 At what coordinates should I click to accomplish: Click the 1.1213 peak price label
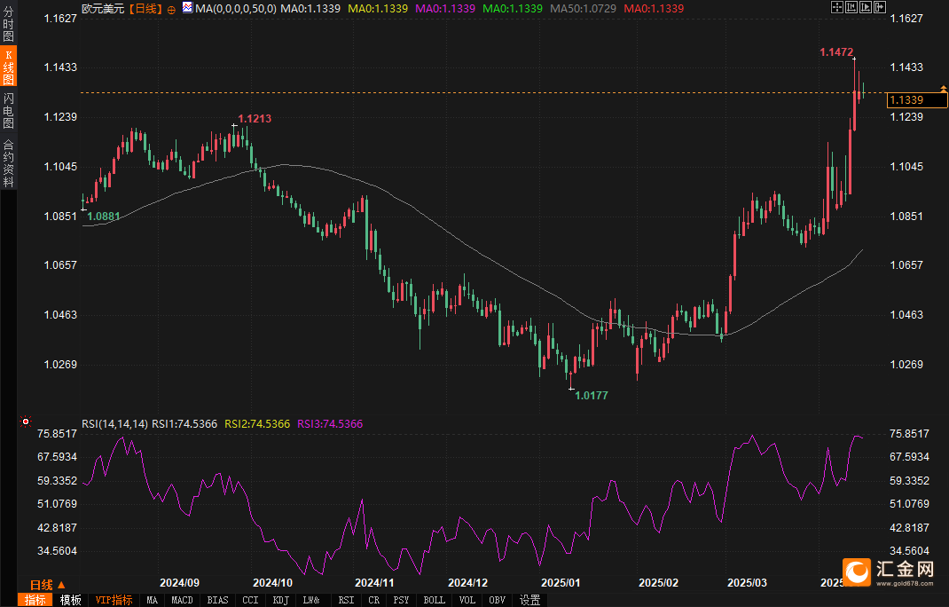(255, 119)
